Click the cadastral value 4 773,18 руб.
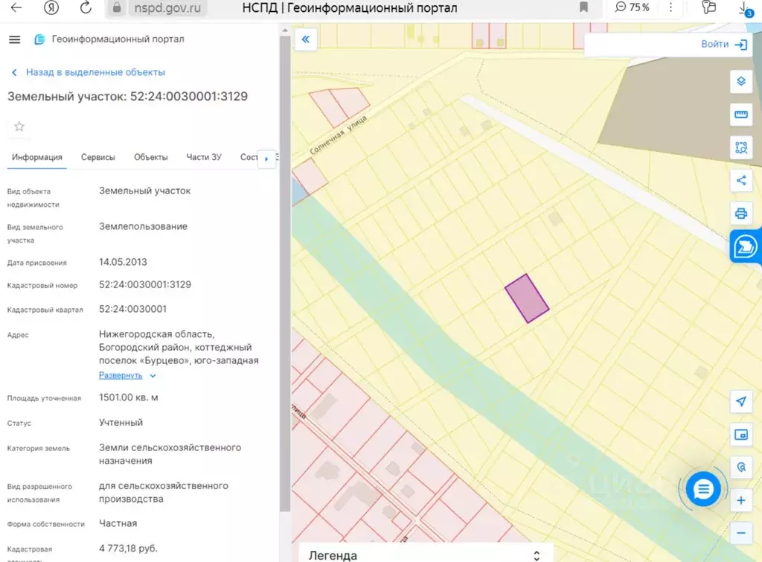 128,549
